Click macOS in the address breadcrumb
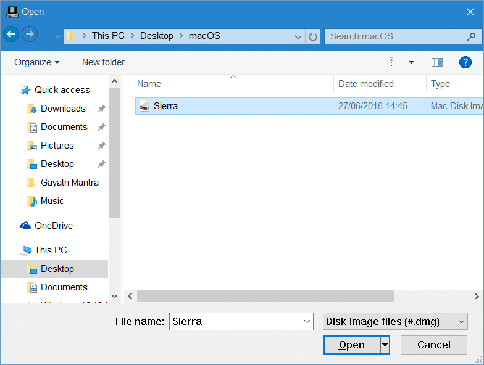 [x=204, y=36]
